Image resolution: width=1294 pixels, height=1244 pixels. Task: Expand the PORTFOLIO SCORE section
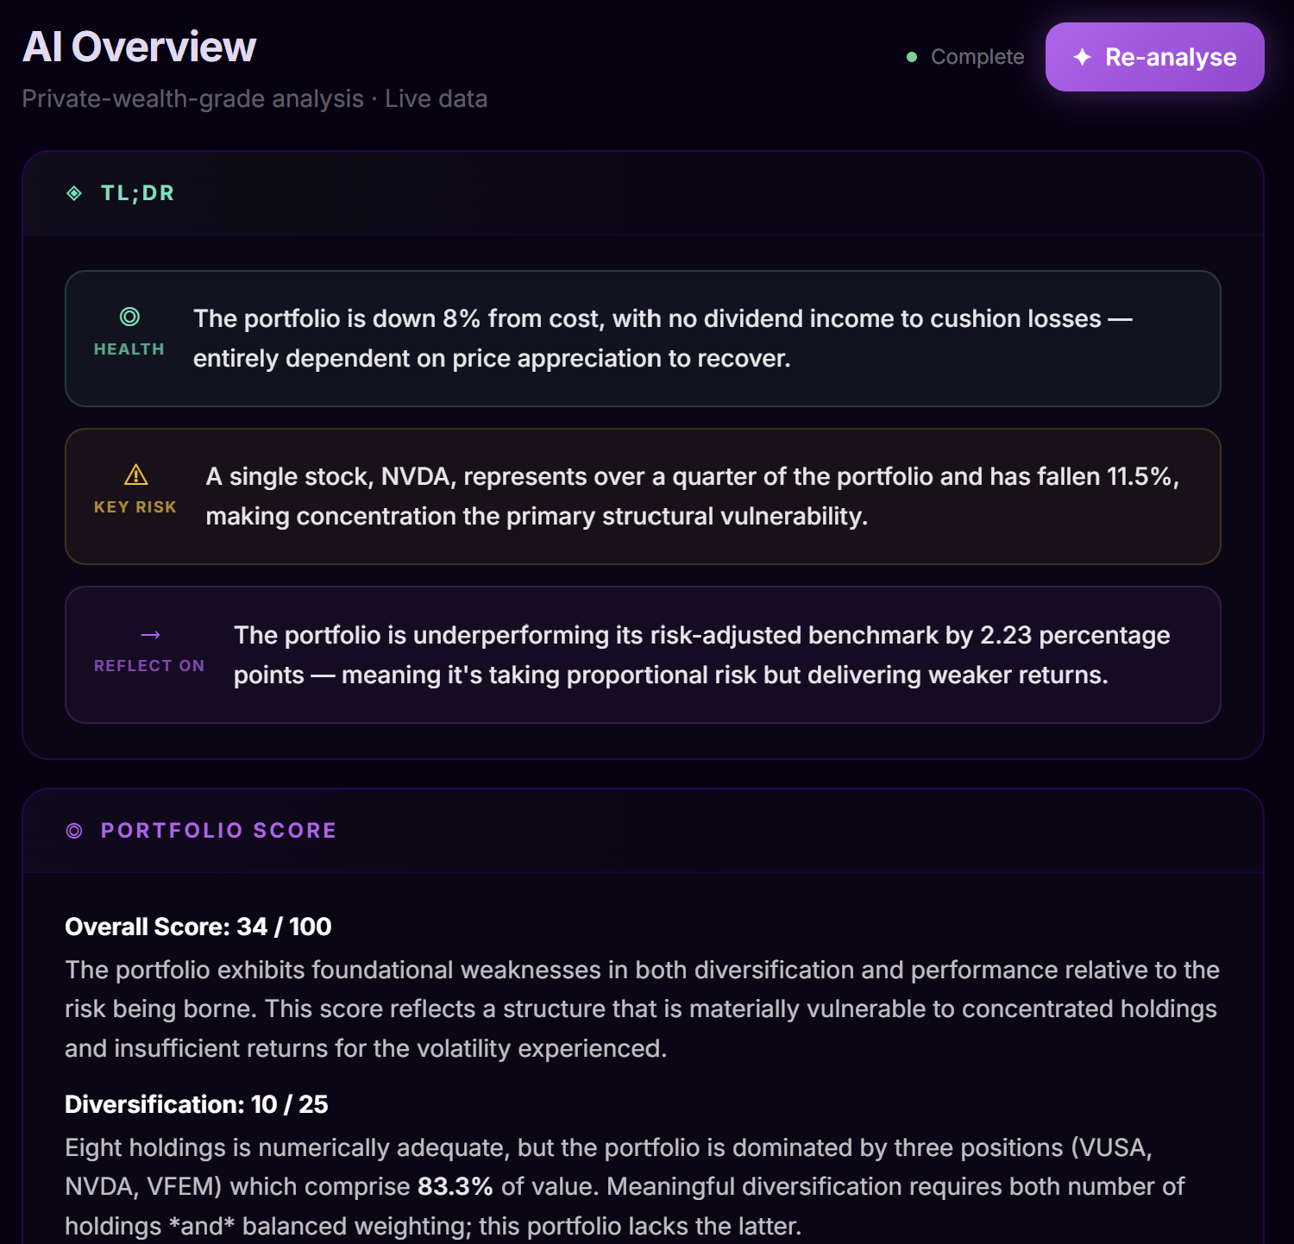click(x=218, y=830)
